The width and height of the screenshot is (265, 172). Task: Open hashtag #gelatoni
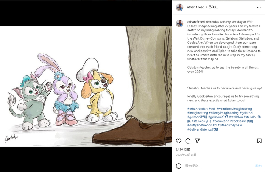(x=246, y=113)
